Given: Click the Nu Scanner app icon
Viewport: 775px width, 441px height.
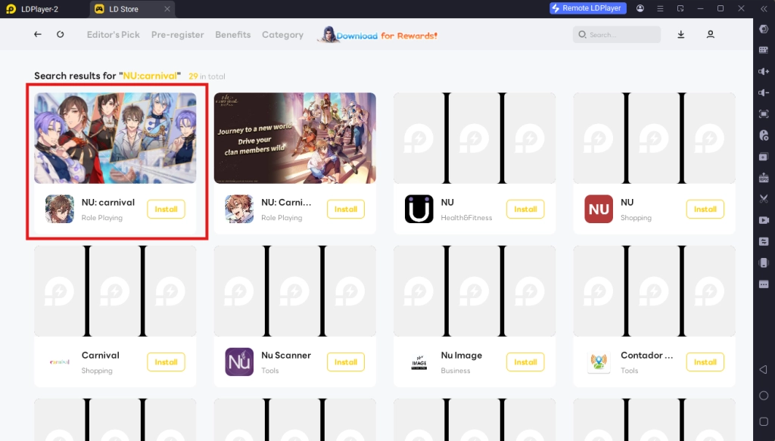Looking at the screenshot, I should coord(239,362).
